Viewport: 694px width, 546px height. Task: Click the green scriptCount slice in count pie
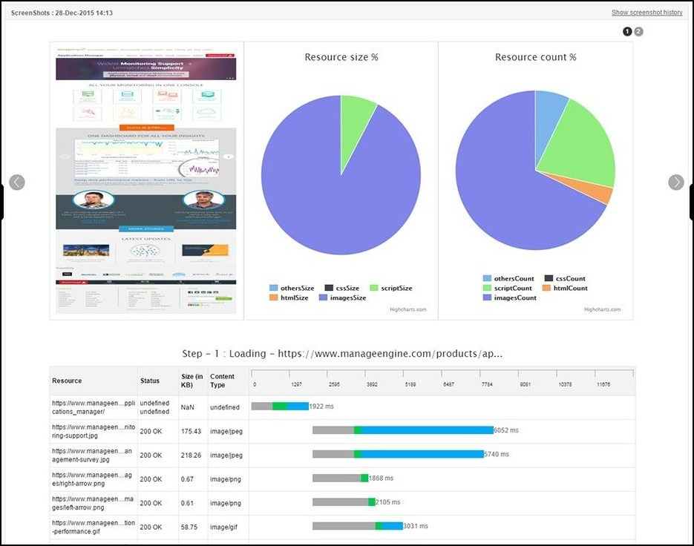tap(580, 146)
